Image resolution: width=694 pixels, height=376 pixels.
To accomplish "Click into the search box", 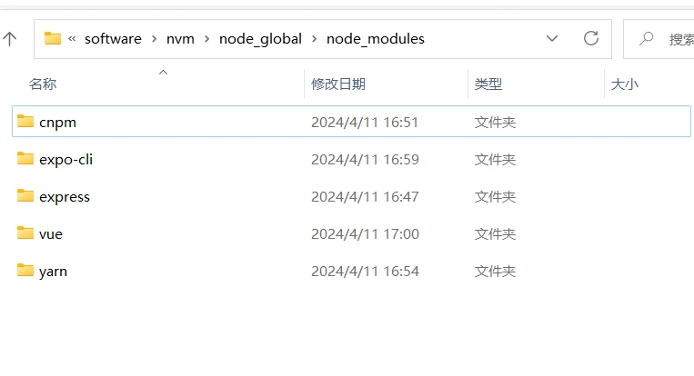I will [x=659, y=39].
